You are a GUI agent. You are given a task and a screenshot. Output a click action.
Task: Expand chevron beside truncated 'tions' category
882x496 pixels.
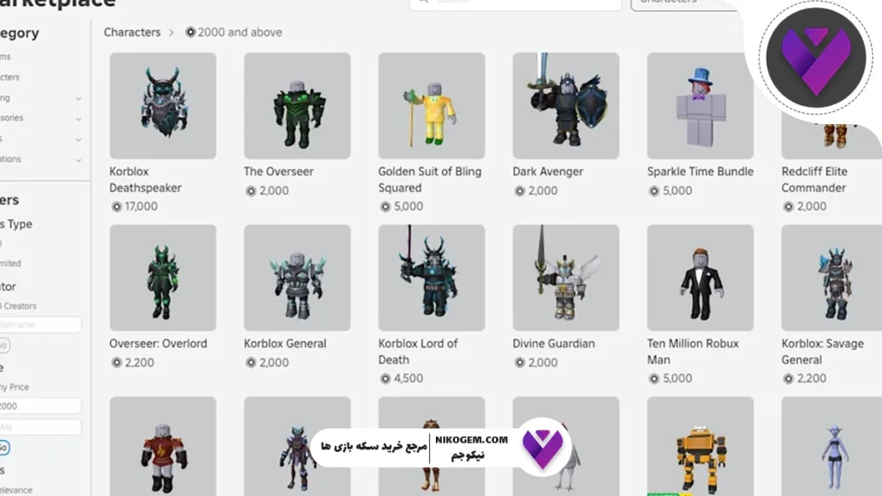pos(78,160)
